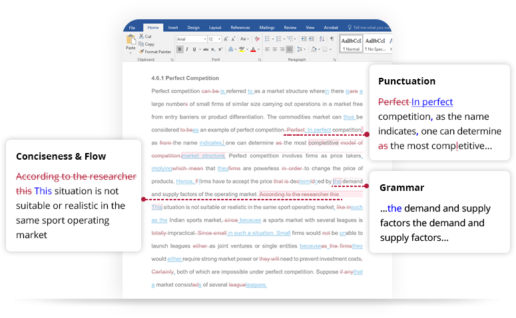Image resolution: width=516 pixels, height=318 pixels.
Task: Open the Review tab
Action: [290, 28]
